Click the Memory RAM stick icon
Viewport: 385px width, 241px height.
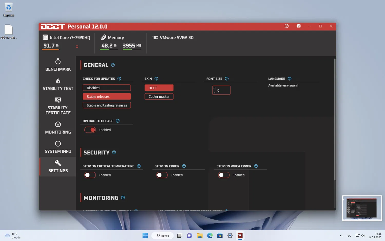(103, 38)
